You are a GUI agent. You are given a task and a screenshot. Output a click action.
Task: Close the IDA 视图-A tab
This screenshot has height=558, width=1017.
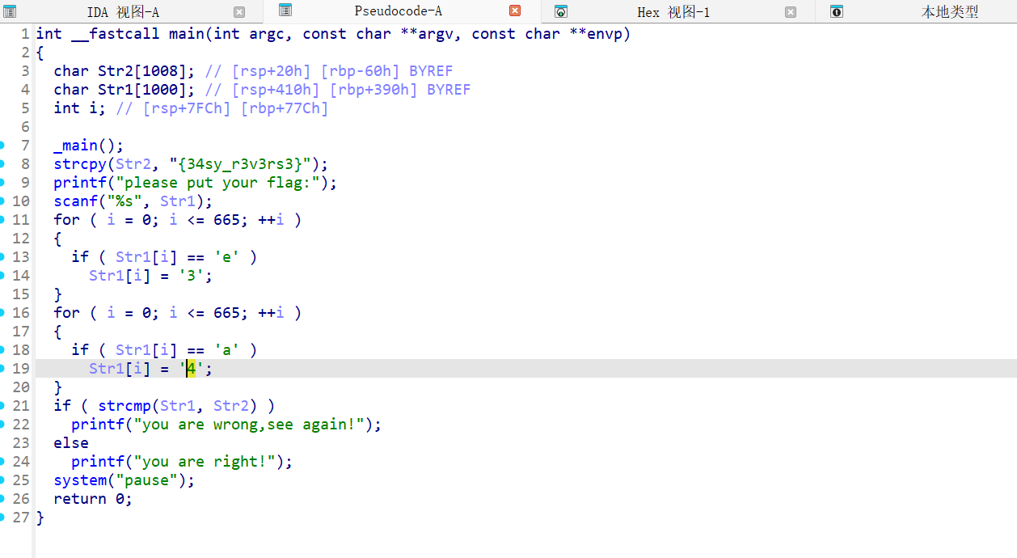tap(239, 12)
